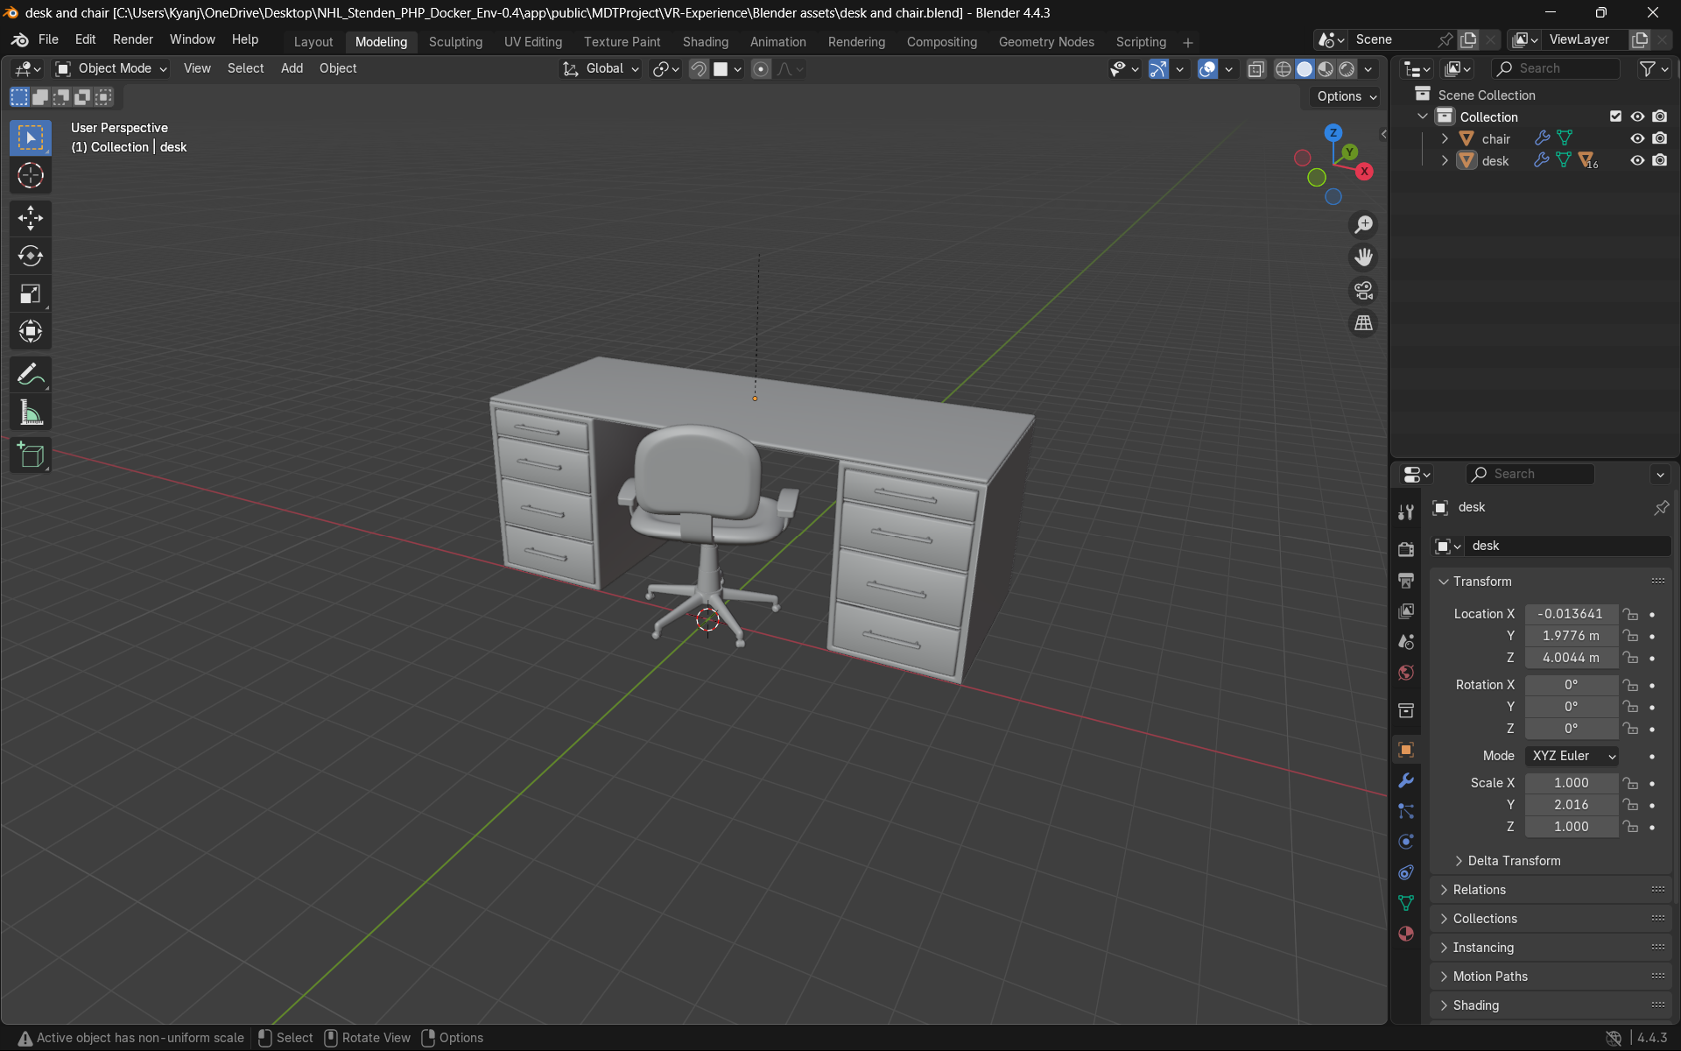This screenshot has width=1681, height=1051.
Task: Switch to Geometry Nodes workspace tab
Action: (1046, 42)
